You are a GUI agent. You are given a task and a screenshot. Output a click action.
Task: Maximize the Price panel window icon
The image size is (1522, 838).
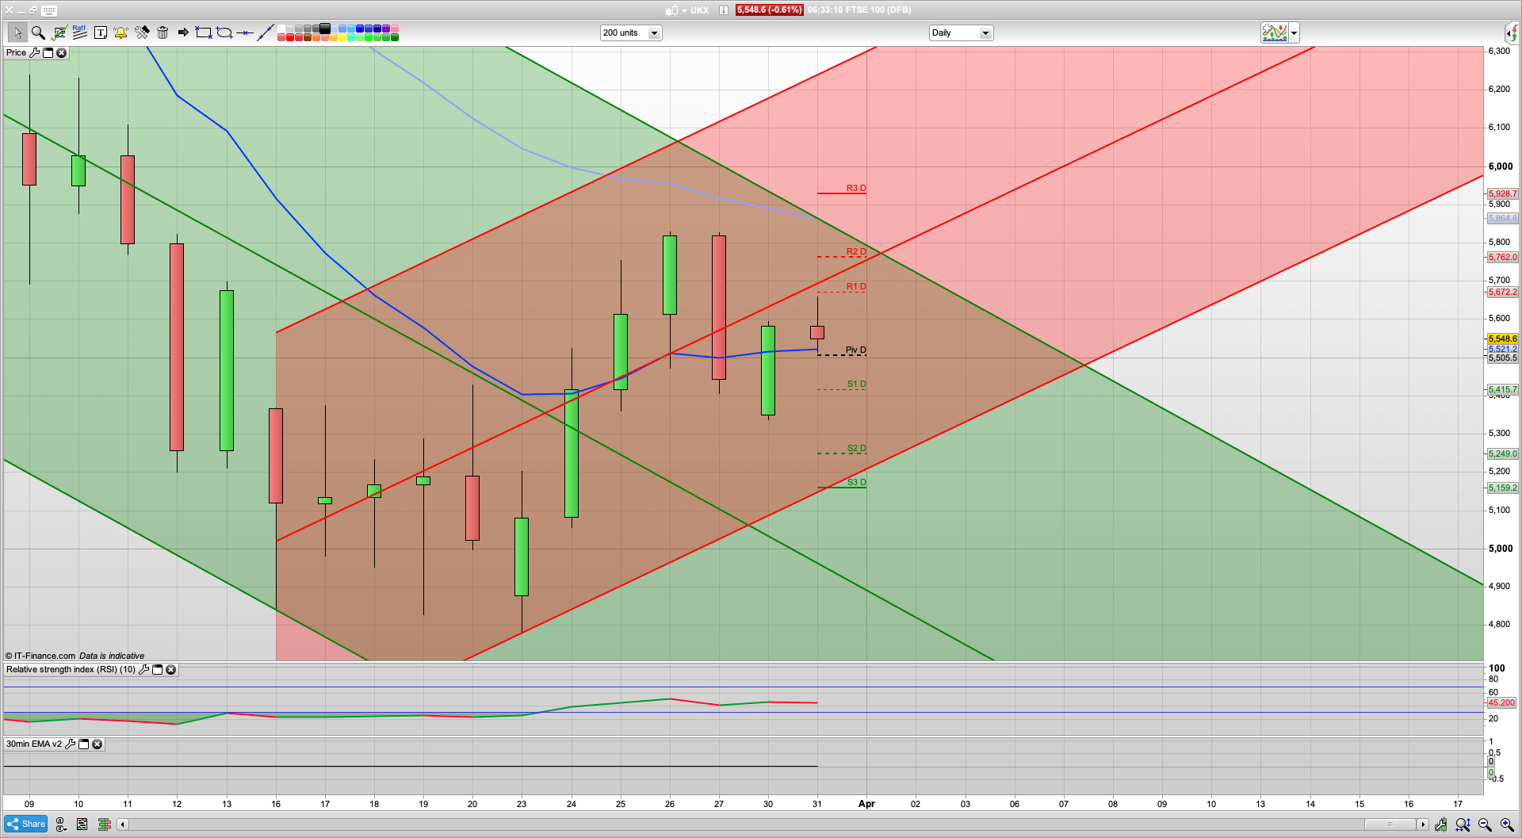(x=48, y=53)
